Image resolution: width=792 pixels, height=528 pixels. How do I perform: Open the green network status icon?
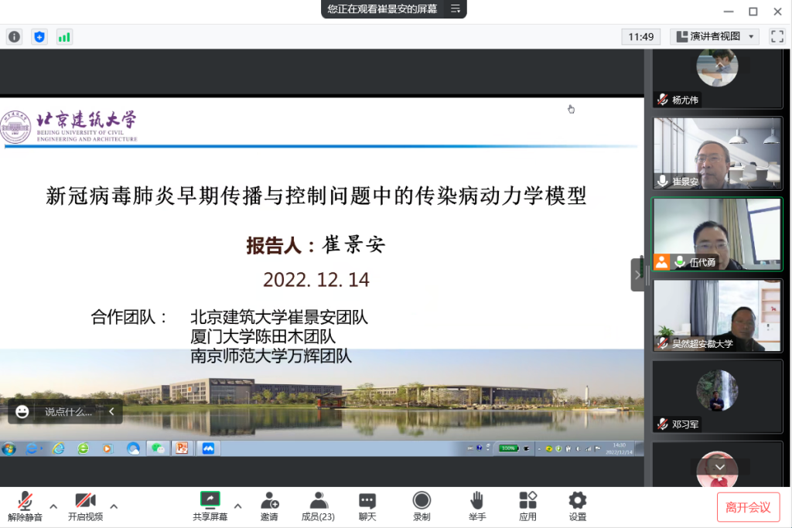tap(64, 36)
